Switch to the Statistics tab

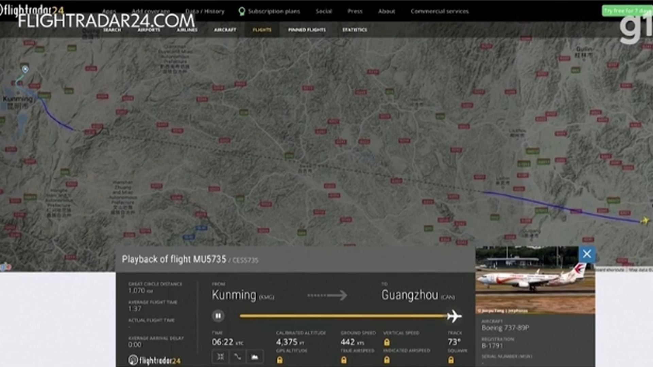[354, 30]
